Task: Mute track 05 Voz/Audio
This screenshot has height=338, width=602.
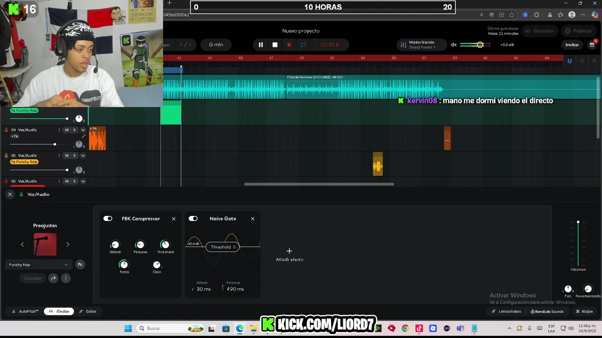Action: [x=67, y=155]
